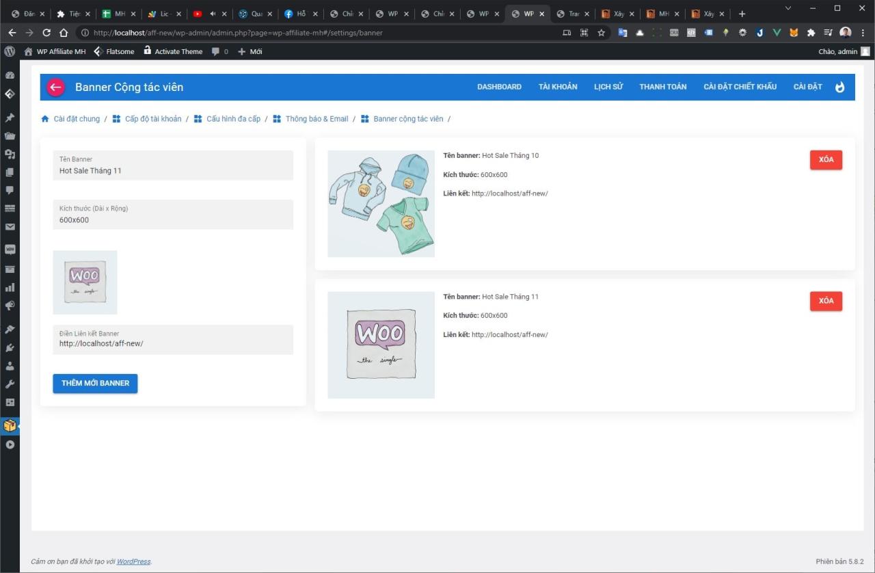Click the flame icon in the blue header

(840, 87)
